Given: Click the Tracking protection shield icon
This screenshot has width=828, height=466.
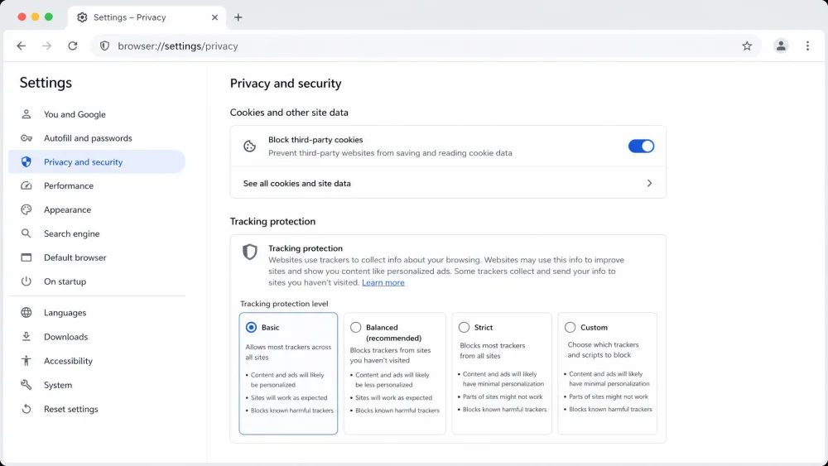Looking at the screenshot, I should [x=249, y=252].
